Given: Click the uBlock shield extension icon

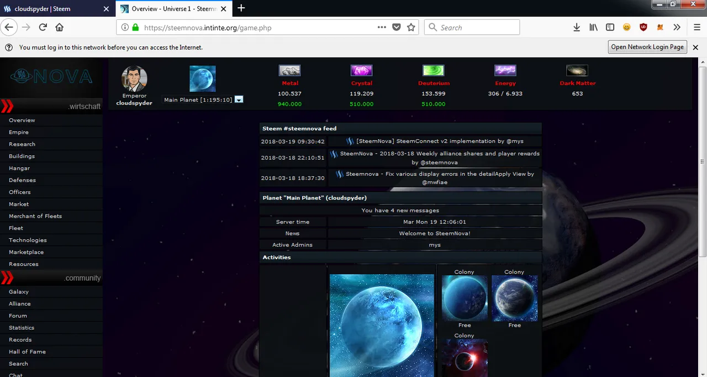Looking at the screenshot, I should click(x=643, y=27).
